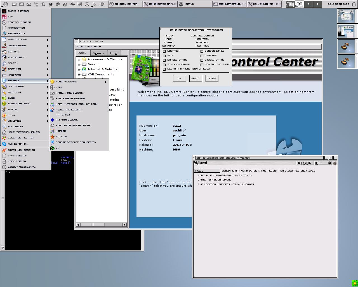Open K3b from the K menu
Image resolution: width=358 pixels, height=287 pixels.
(26, 17)
